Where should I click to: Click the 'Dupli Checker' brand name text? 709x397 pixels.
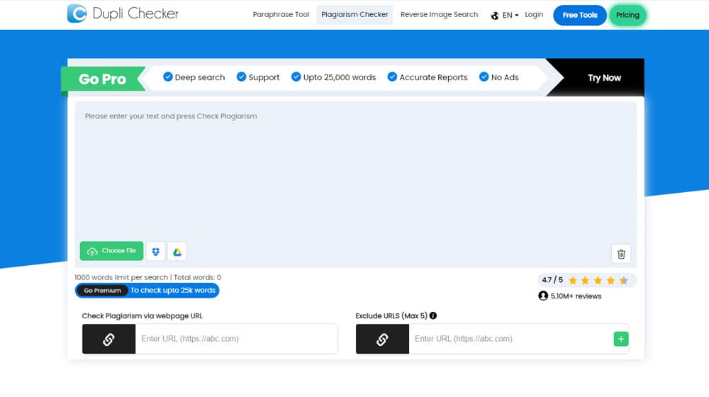(x=135, y=14)
